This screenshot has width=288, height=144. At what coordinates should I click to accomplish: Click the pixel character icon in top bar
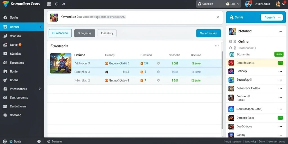278,4
